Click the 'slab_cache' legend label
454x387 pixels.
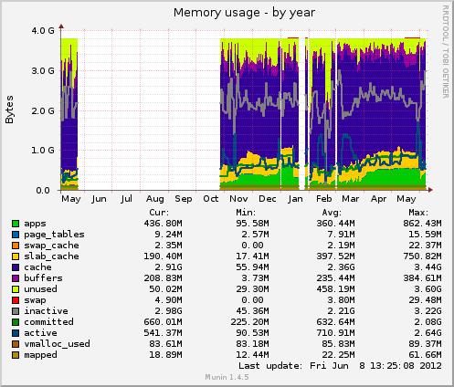click(51, 256)
